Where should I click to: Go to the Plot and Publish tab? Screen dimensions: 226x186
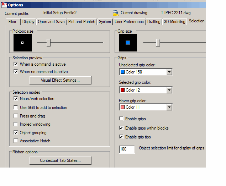click(x=82, y=22)
